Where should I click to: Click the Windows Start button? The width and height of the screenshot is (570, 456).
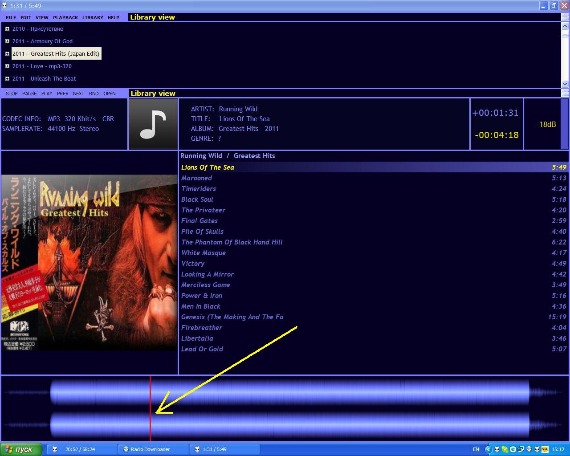[21, 449]
